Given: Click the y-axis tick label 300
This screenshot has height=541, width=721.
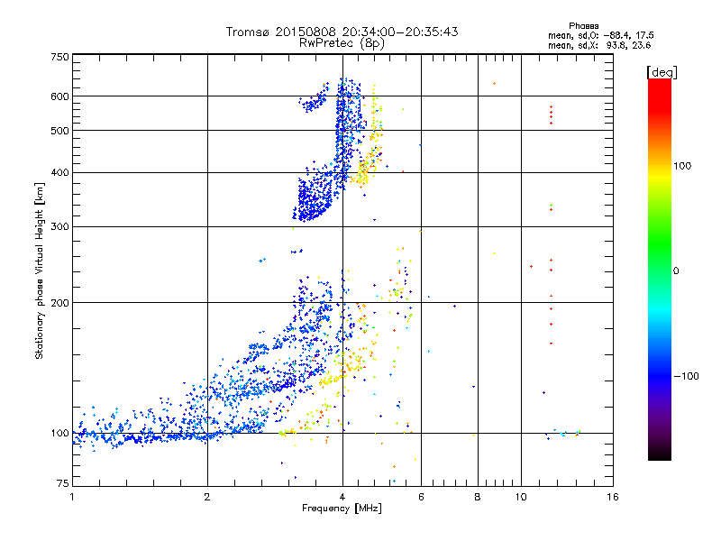Looking at the screenshot, I should (x=59, y=227).
